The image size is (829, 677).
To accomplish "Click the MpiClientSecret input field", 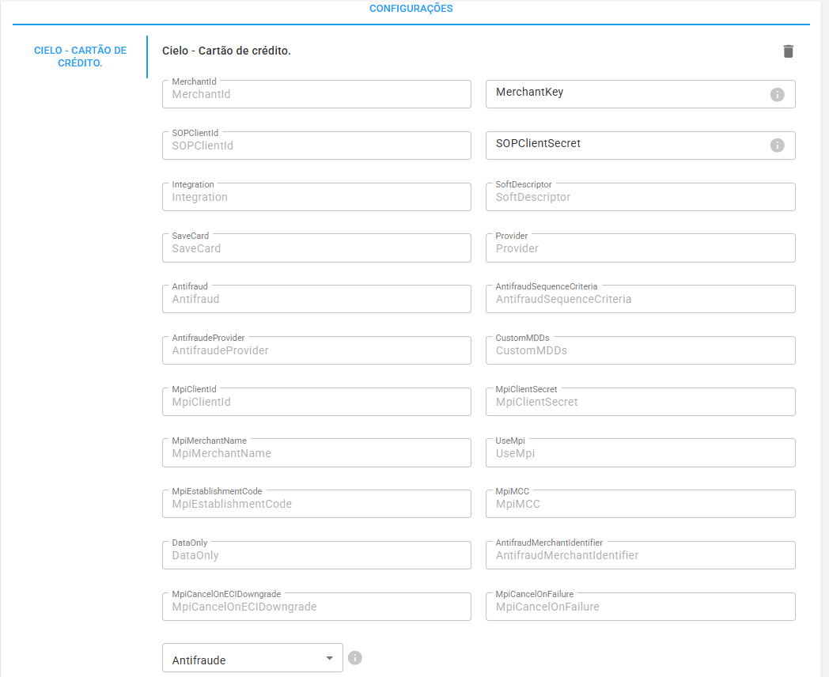I will 641,401.
